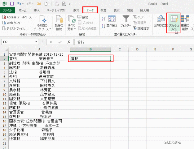Open the ファイル tab
The image size is (194, 149).
7,10
